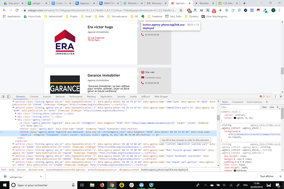Viewport: 284px width, 189px height.
Task: Click the Filter styles input field
Action: click(x=240, y=107)
